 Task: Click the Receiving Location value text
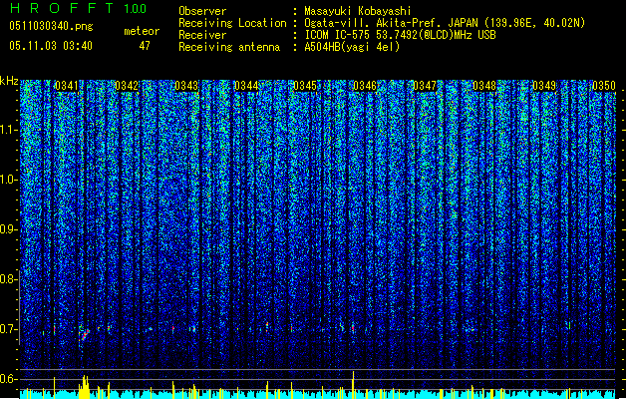tap(445, 23)
